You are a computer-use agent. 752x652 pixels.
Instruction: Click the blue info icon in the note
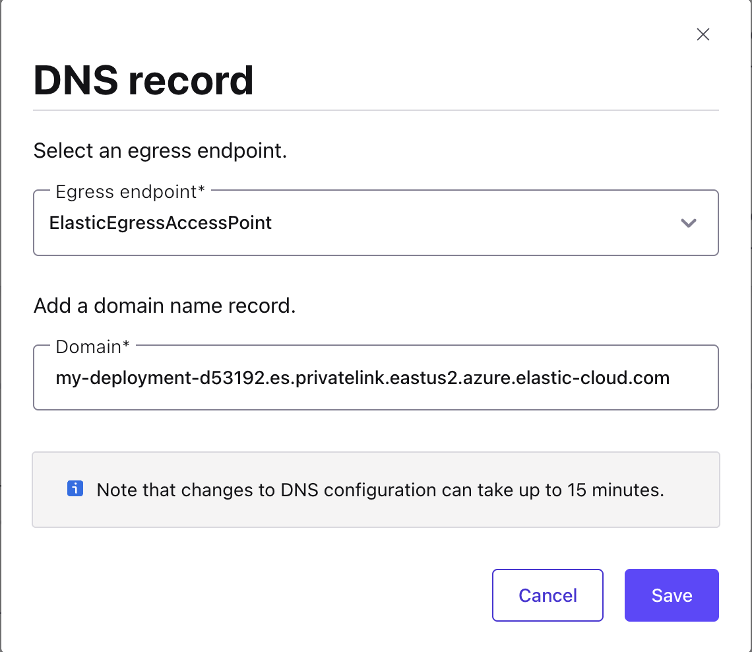tap(75, 489)
